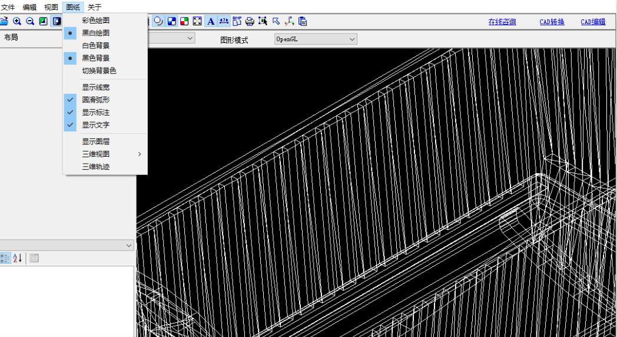Viewport: 617px width, 337px height.
Task: Click the red-green color drawing icon
Action: tap(184, 21)
